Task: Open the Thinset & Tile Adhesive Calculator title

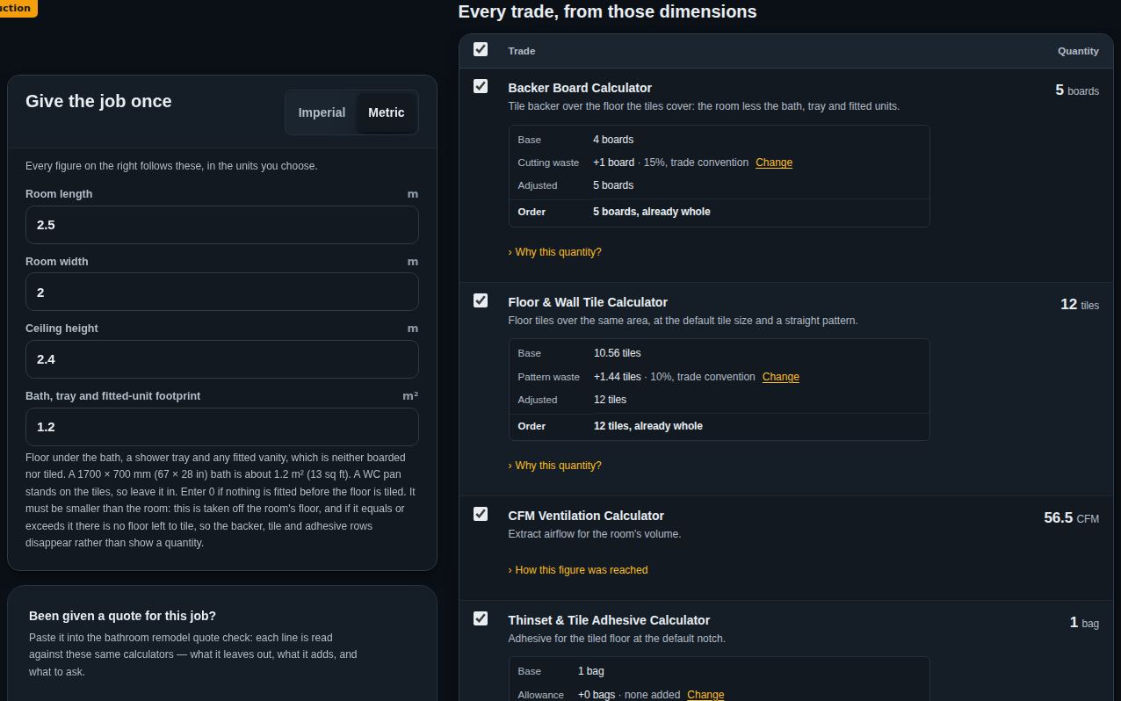Action: (609, 620)
